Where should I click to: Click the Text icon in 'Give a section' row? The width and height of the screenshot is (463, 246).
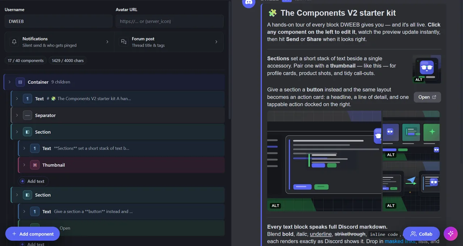click(35, 212)
